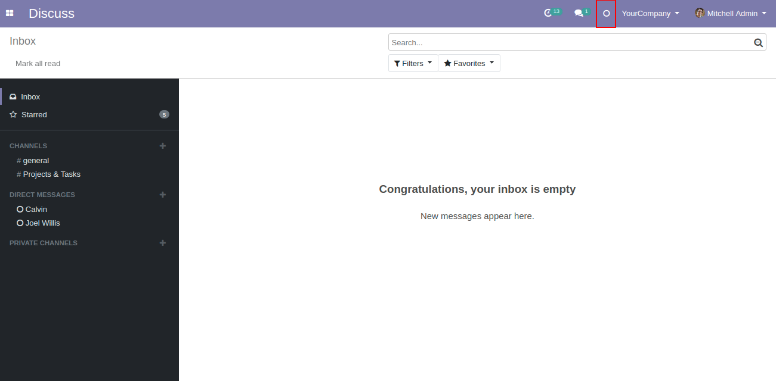Start a direct message with plus icon
Image resolution: width=776 pixels, height=381 pixels.
click(x=163, y=195)
